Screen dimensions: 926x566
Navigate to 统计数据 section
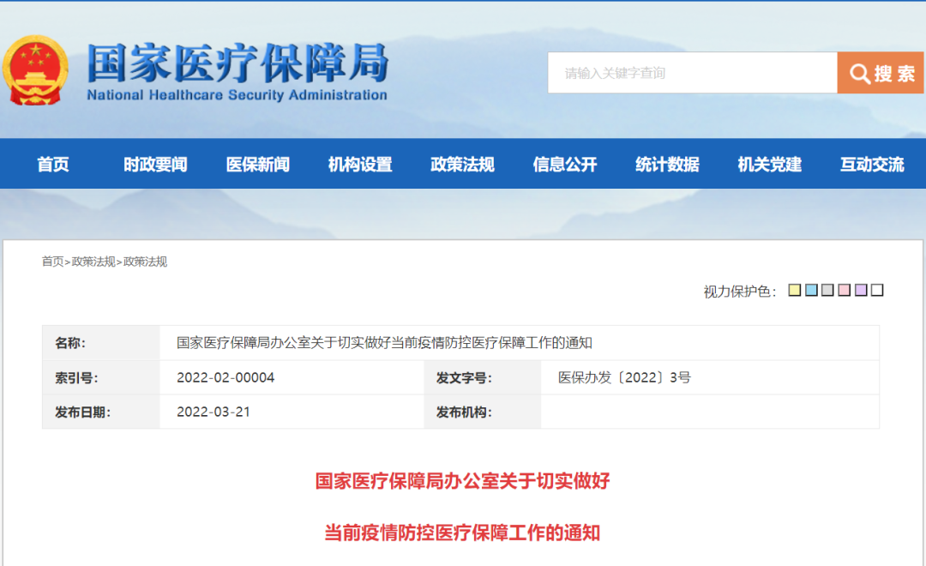click(x=667, y=165)
